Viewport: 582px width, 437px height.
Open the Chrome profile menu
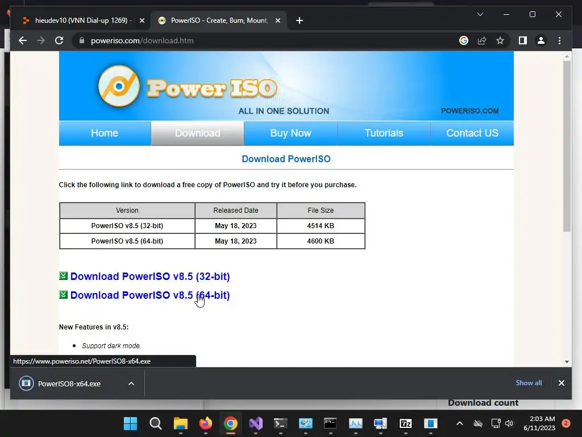tap(541, 40)
